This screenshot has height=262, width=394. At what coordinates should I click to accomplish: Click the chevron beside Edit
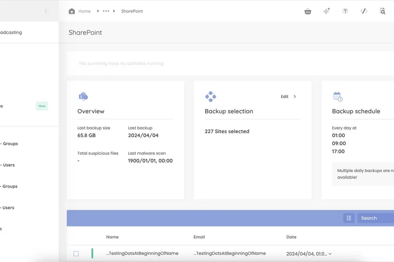coord(295,96)
